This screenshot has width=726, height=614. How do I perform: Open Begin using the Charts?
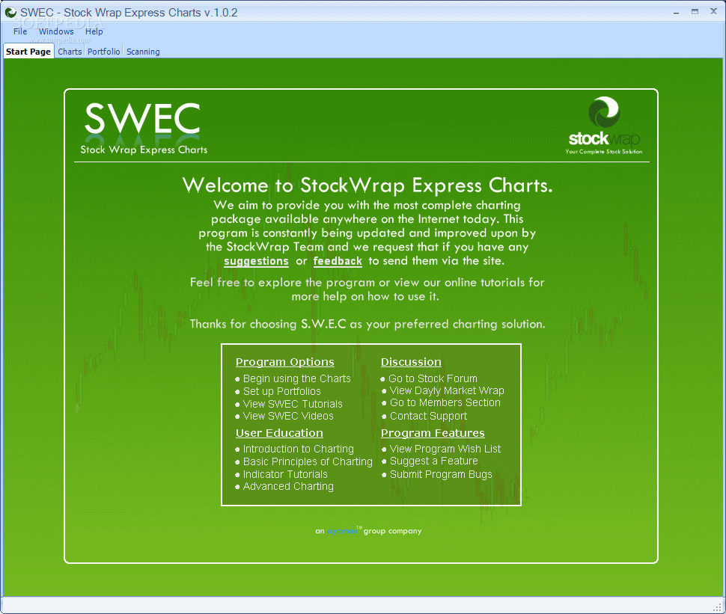click(x=297, y=378)
